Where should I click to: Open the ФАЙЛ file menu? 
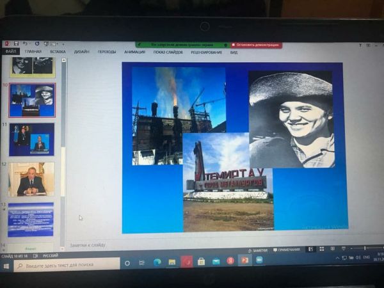[10, 51]
